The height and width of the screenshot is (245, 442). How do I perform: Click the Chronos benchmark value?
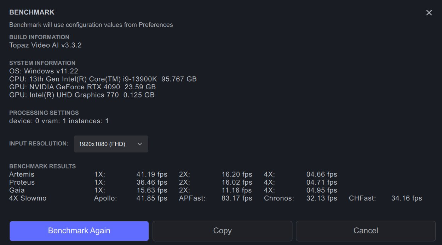point(321,198)
